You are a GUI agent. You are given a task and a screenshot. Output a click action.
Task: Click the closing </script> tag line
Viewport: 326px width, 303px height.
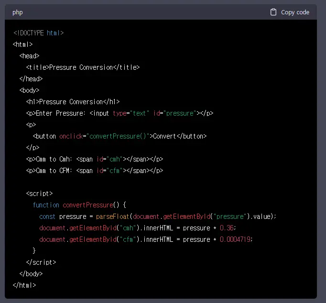[x=41, y=262]
